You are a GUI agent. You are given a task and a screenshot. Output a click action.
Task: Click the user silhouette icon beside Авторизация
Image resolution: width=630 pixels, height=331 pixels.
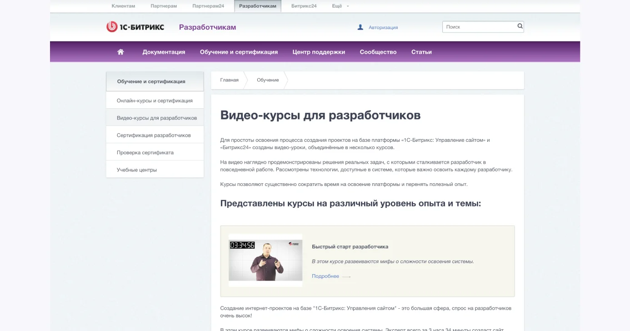coord(360,27)
